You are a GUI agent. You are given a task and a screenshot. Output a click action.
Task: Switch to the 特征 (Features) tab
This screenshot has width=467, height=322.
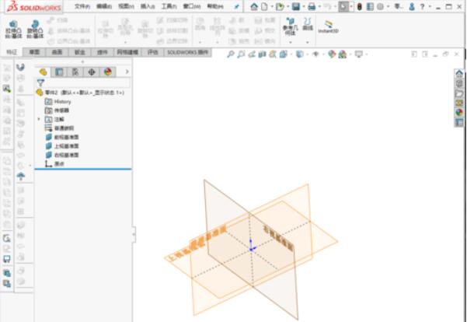click(x=12, y=52)
